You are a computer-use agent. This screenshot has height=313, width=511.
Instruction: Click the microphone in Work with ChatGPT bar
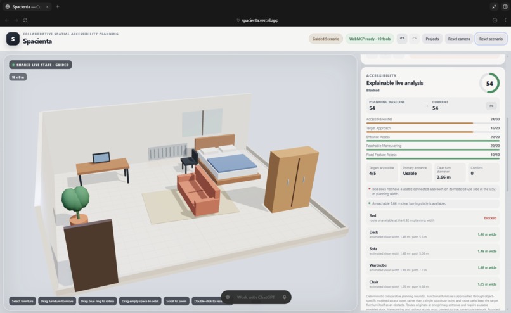[x=285, y=297]
